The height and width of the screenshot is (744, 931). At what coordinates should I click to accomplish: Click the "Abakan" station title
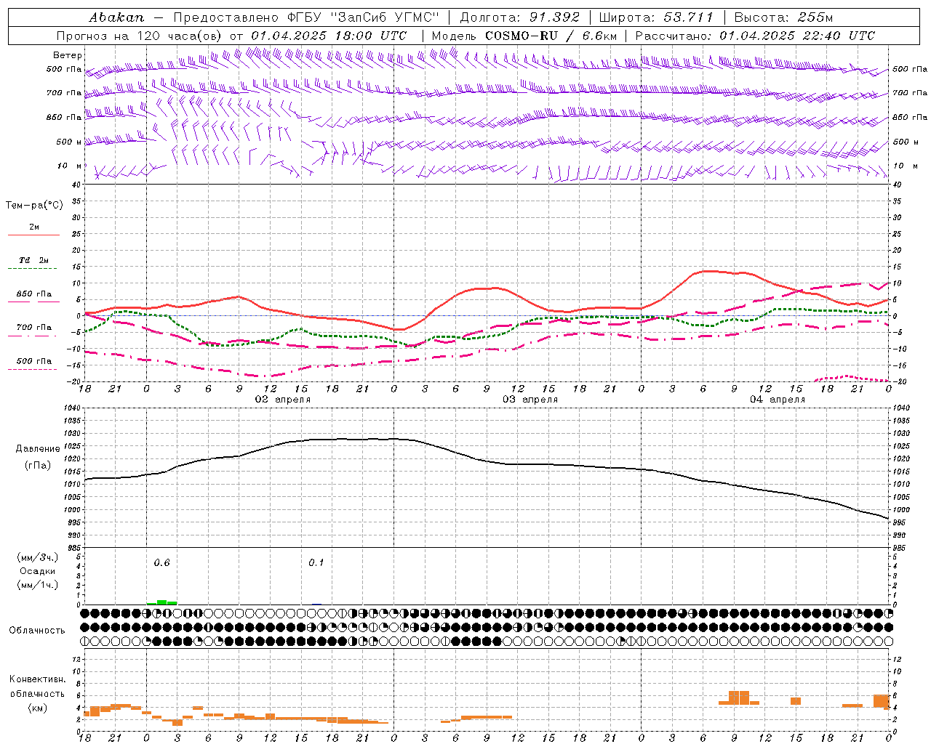point(116,17)
